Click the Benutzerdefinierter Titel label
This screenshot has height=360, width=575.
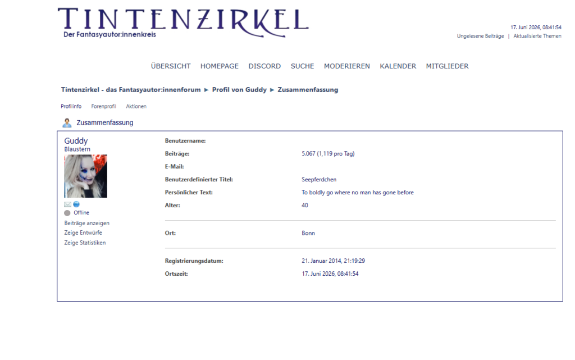pyautogui.click(x=199, y=180)
